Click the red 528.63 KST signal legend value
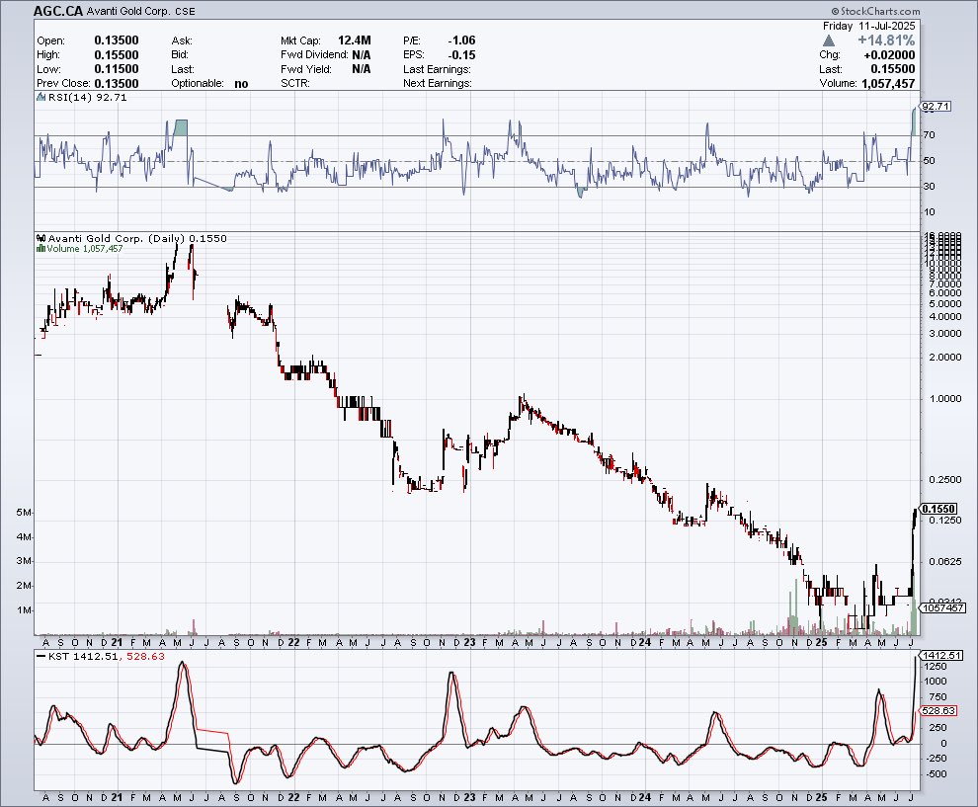Screen dimensions: 978x807 pos(145,656)
